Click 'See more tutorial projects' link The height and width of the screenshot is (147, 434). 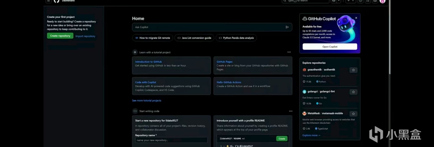click(146, 101)
